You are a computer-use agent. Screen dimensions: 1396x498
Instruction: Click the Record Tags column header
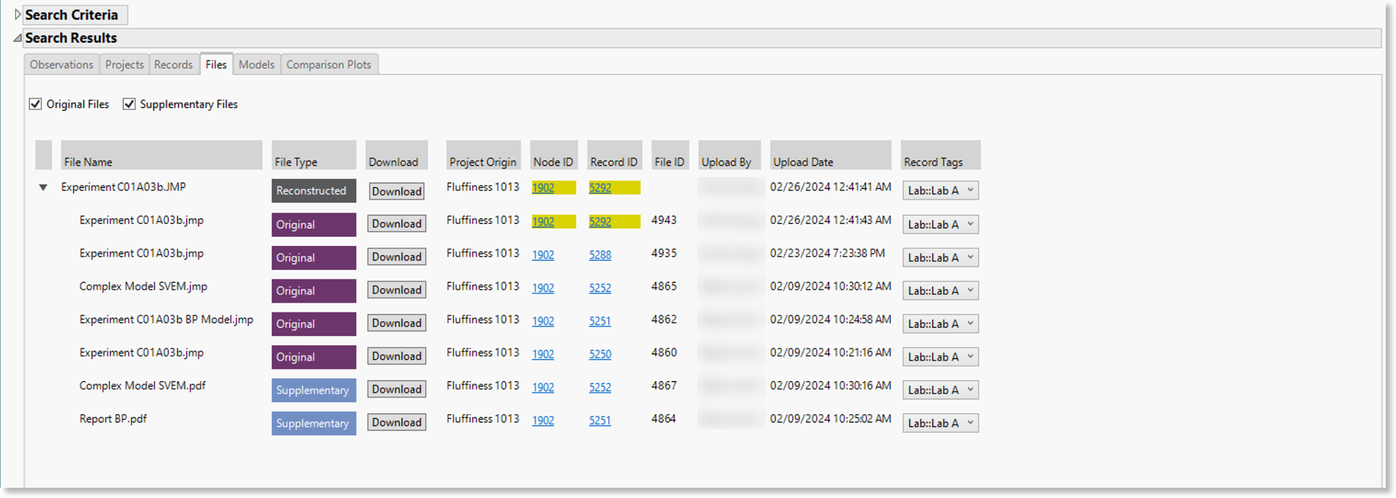pyautogui.click(x=940, y=155)
